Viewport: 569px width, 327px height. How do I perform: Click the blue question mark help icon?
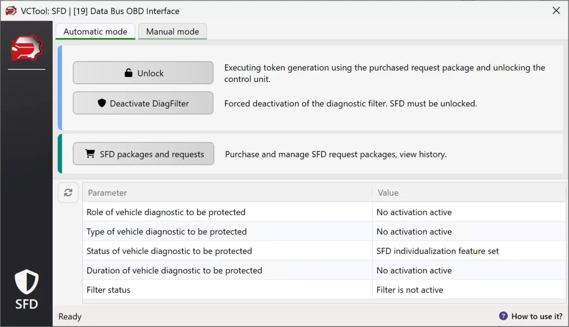pos(503,316)
